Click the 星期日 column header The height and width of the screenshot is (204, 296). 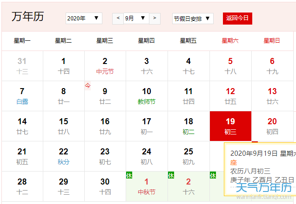coord(272,41)
